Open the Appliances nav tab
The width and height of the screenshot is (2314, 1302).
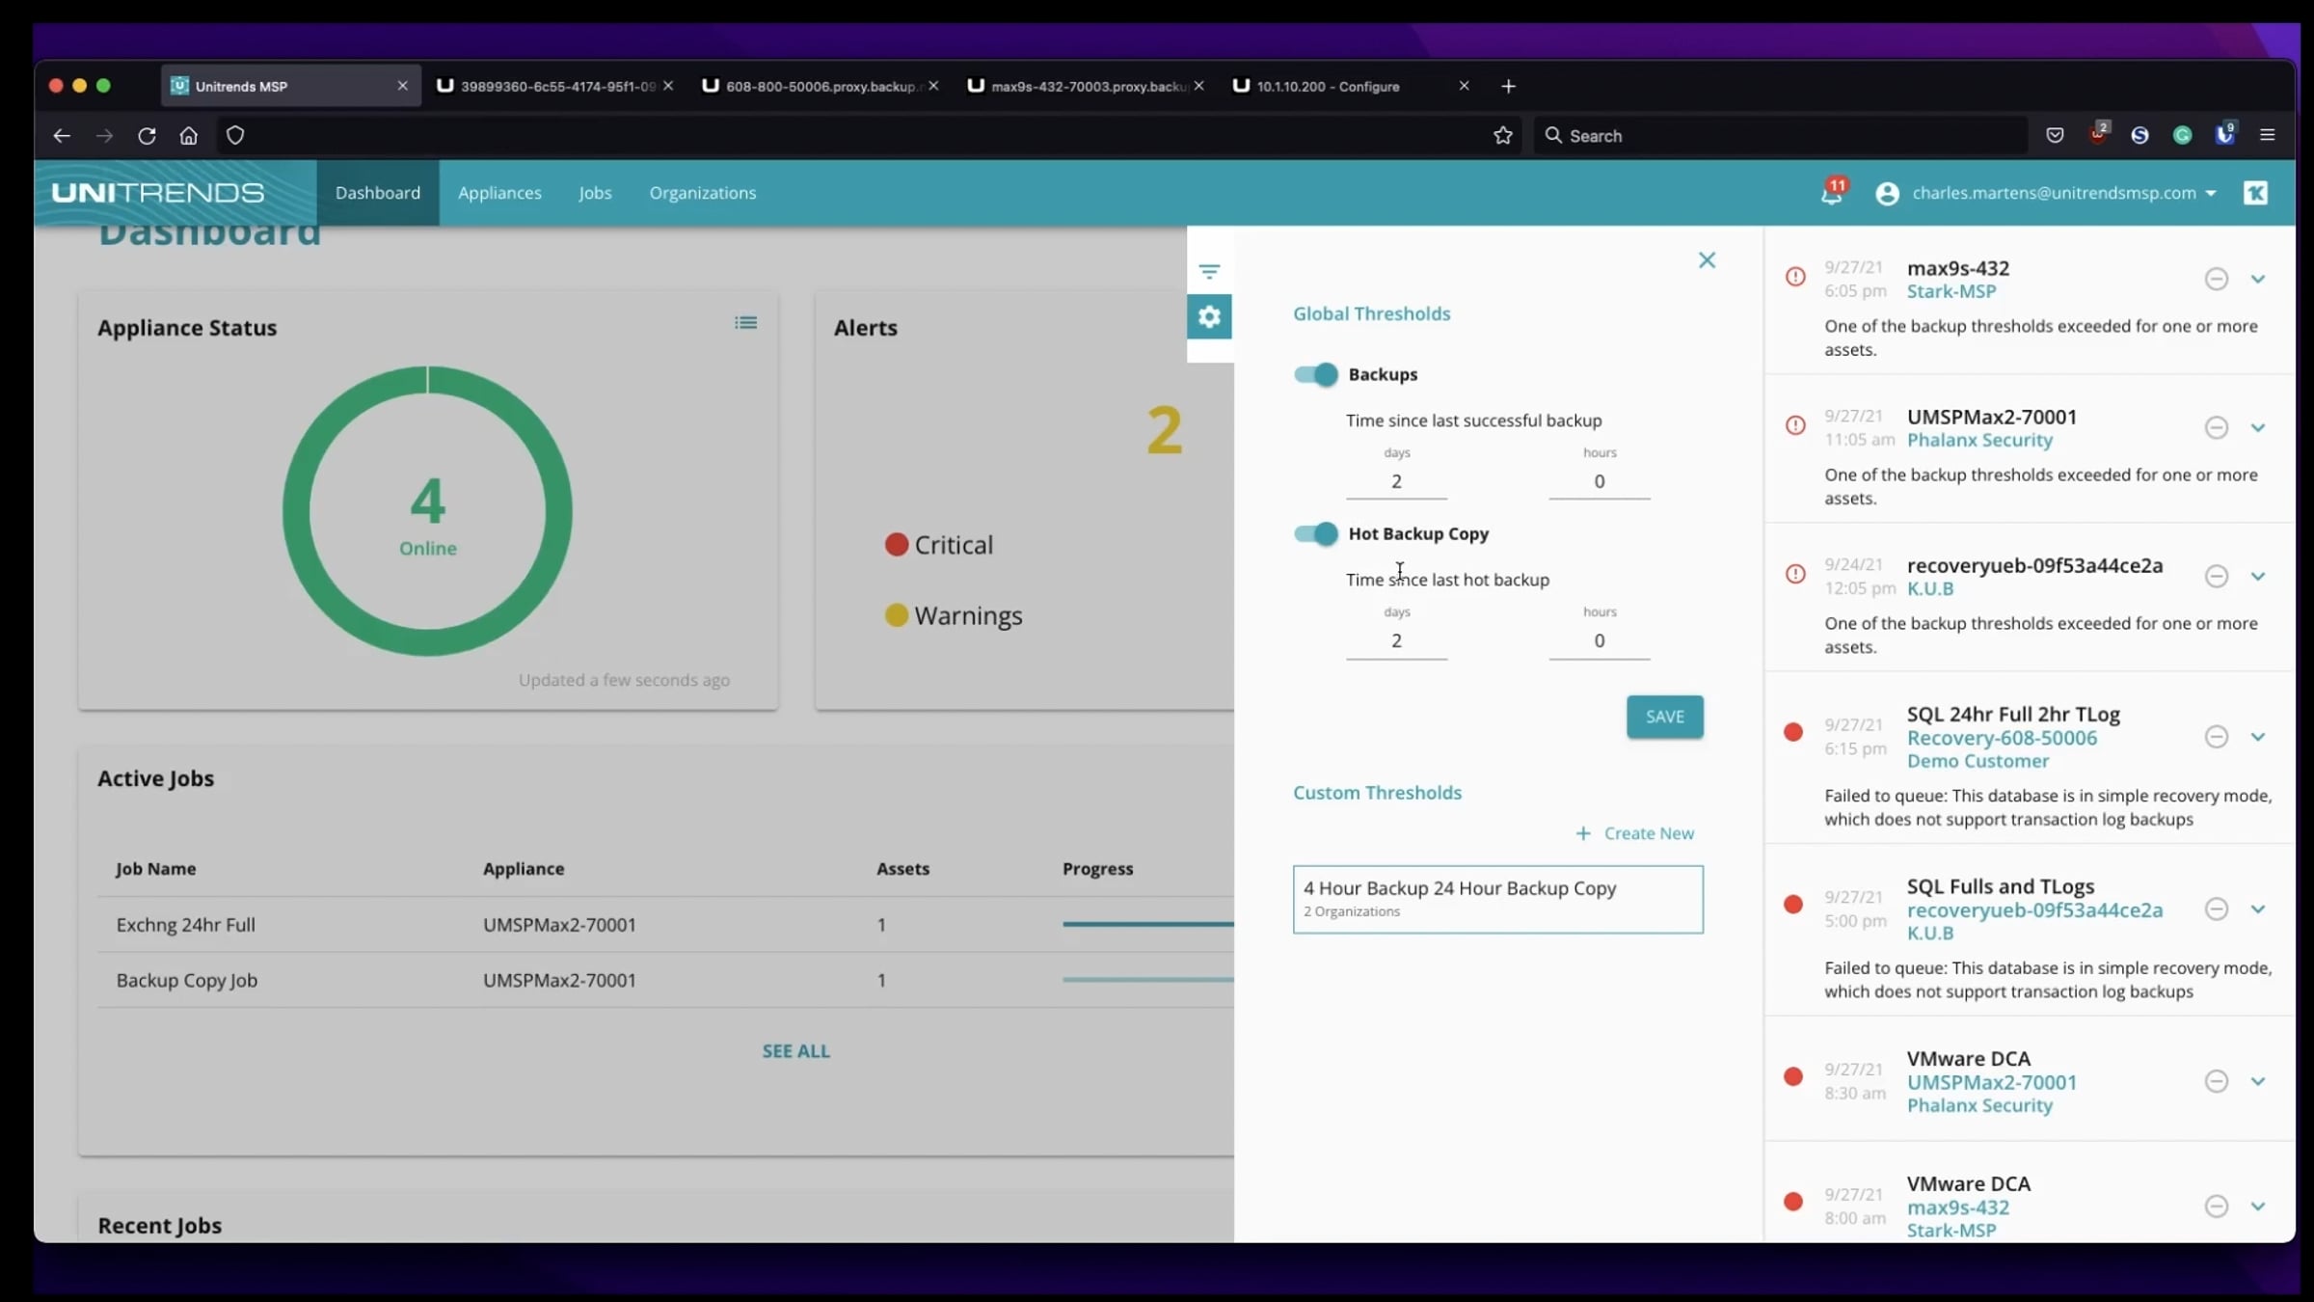click(499, 193)
